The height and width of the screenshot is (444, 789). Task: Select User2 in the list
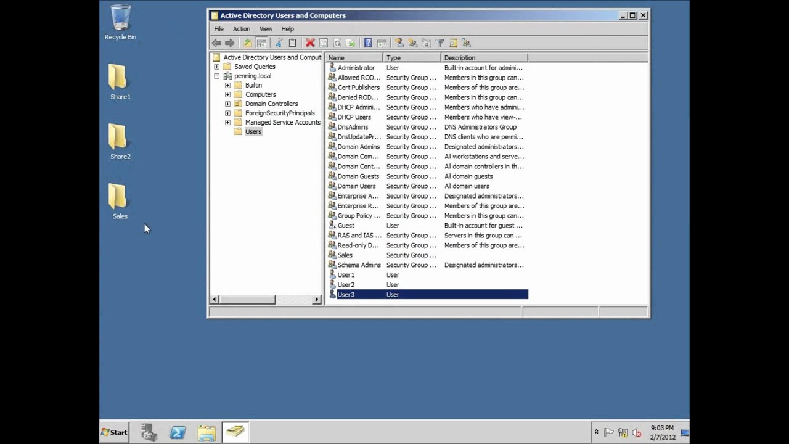pyautogui.click(x=427, y=285)
